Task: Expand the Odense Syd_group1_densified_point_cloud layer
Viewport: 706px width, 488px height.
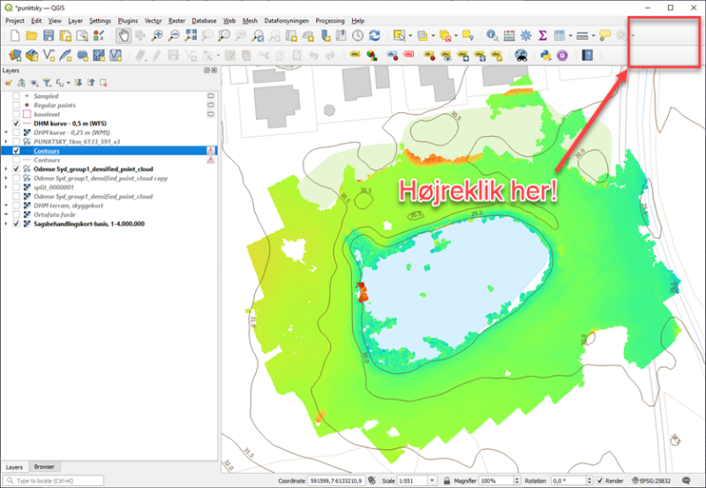Action: click(6, 169)
